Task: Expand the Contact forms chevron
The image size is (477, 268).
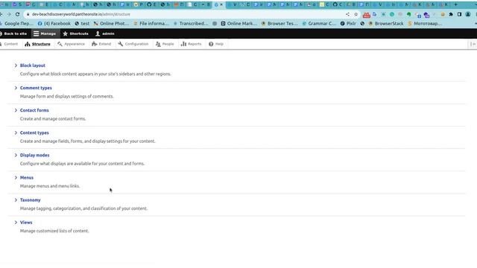Action: click(x=16, y=110)
